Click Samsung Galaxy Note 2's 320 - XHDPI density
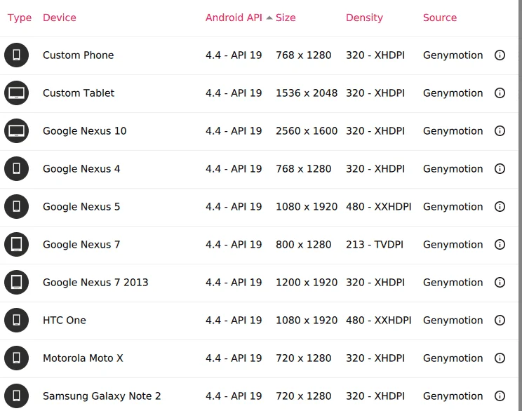This screenshot has width=522, height=411. pos(375,396)
